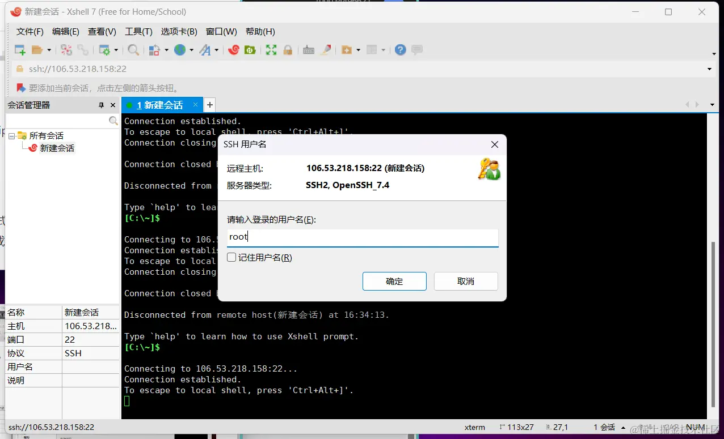This screenshot has width=724, height=439.
Task: Click the New session toolbar icon
Action: (20, 50)
